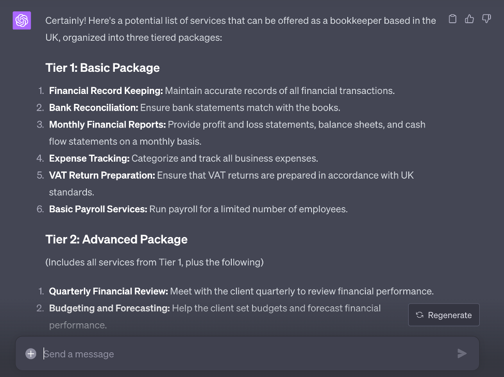Click the 'VAT Return Preparation' bold label
The height and width of the screenshot is (377, 504).
(102, 176)
